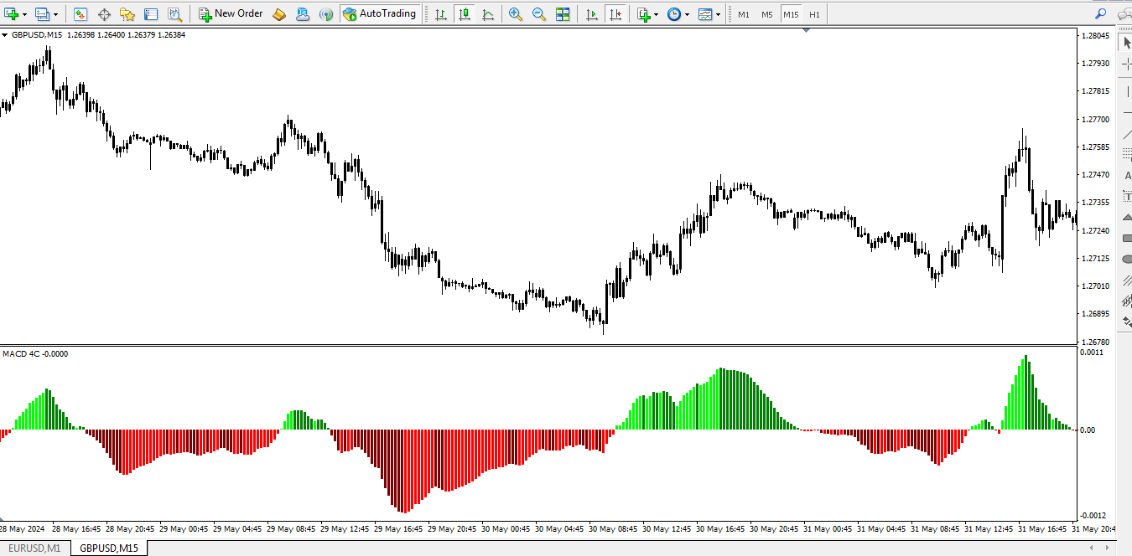The width and height of the screenshot is (1132, 556).
Task: Switch to the GBPUSD,M15 tab
Action: [108, 548]
